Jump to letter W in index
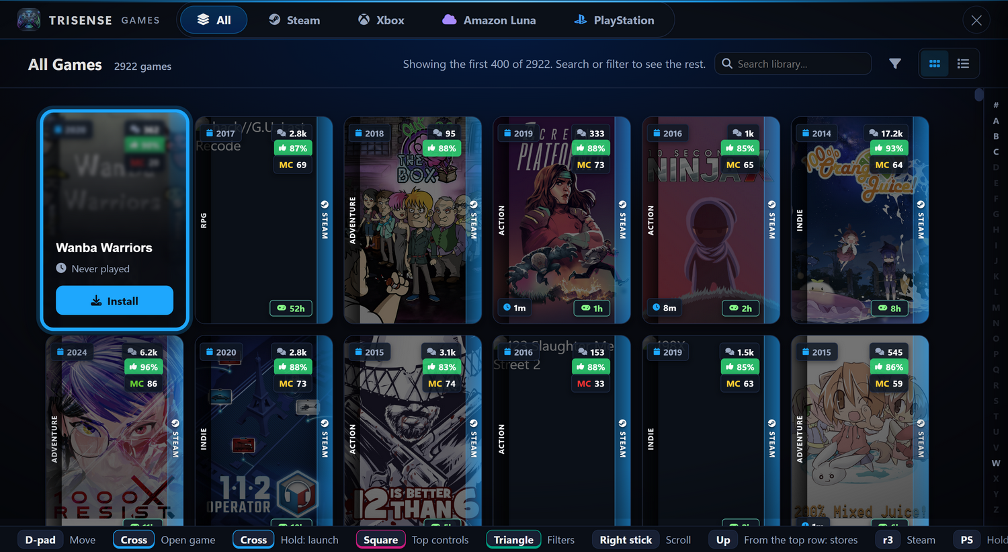This screenshot has height=552, width=1008. 996,463
